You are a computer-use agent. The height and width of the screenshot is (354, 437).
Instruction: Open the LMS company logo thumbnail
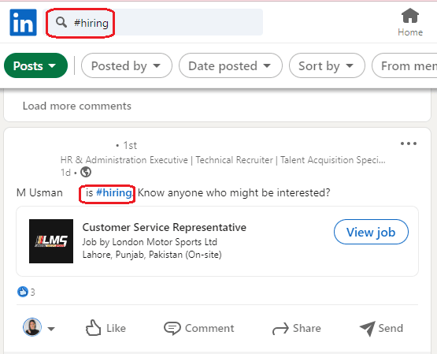point(51,241)
